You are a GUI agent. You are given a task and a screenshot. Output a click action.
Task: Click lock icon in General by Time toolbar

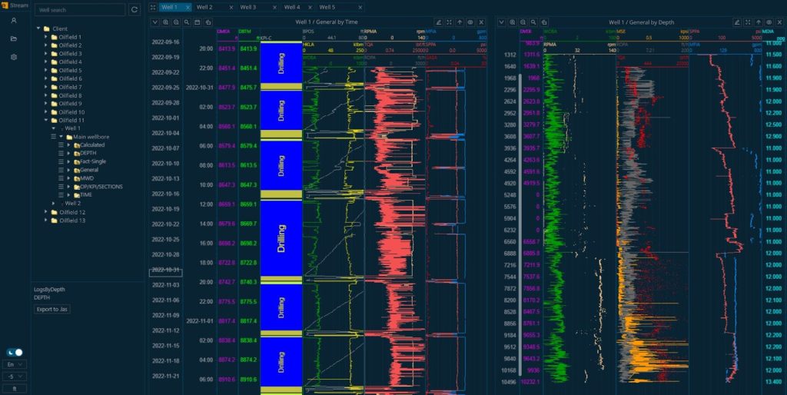[208, 22]
